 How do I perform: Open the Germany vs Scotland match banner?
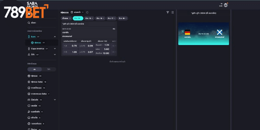click(203, 33)
